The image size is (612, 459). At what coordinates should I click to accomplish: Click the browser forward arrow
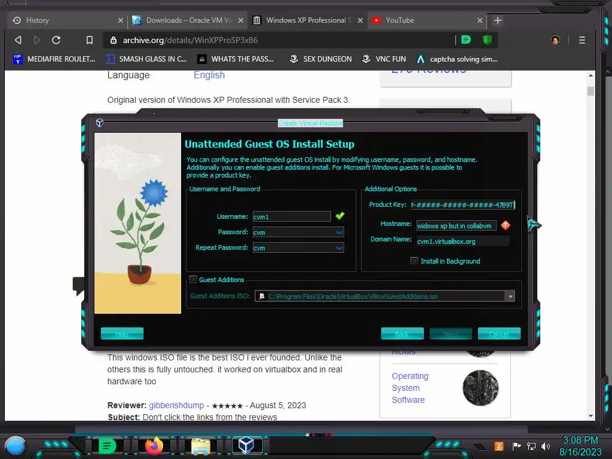(37, 40)
